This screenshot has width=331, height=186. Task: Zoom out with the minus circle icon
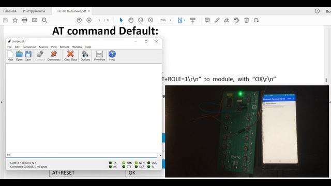coord(141,20)
